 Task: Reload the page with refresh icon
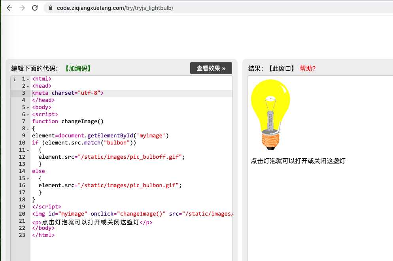tap(35, 8)
